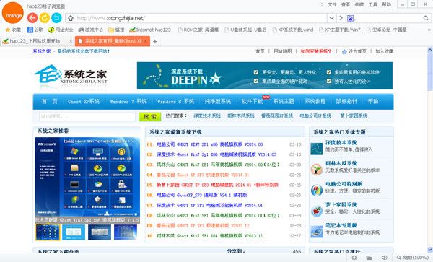
Task: Click the 雨林木风系统 tree icon
Action: coord(316,169)
